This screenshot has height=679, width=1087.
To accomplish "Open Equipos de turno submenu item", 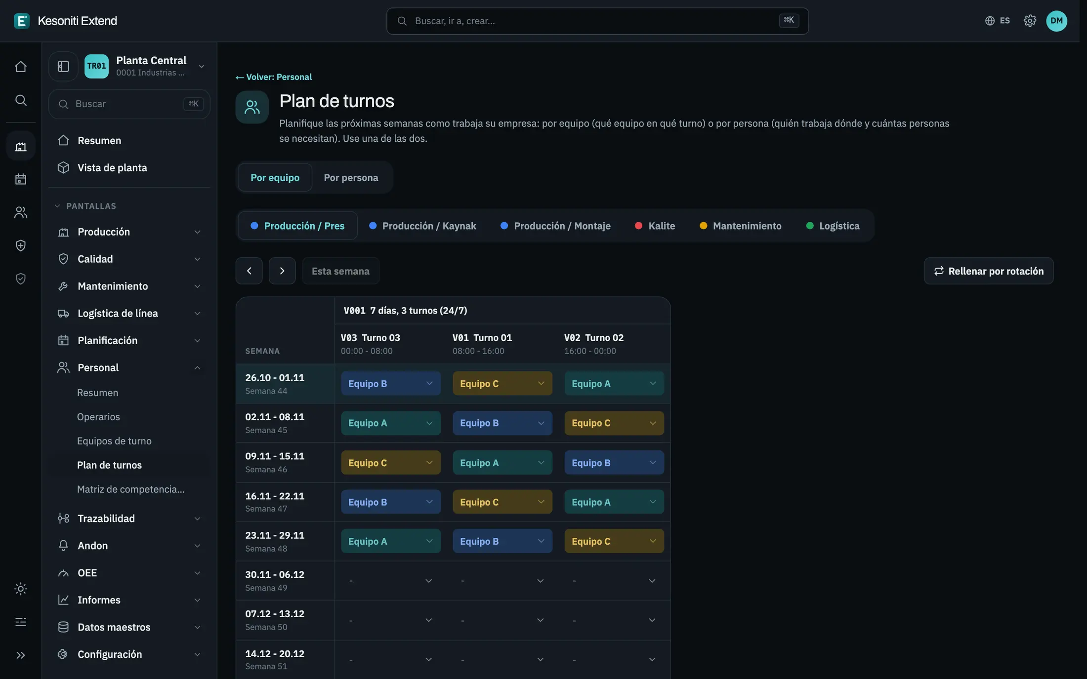I will click(114, 441).
